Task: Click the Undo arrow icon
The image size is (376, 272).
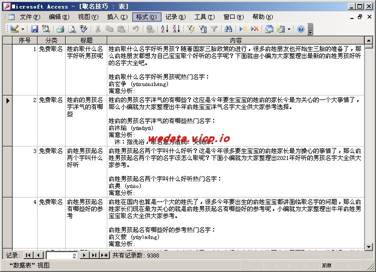Action: click(x=135, y=29)
